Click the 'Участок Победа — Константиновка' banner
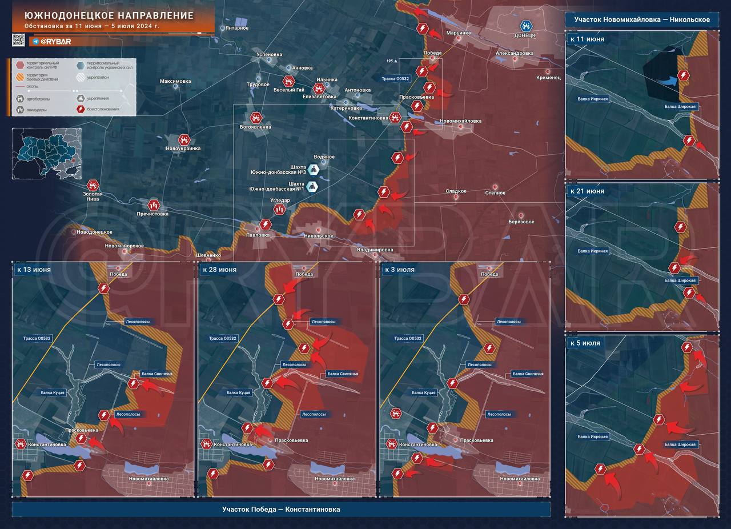Viewport: 731px width, 529px height. click(x=281, y=509)
